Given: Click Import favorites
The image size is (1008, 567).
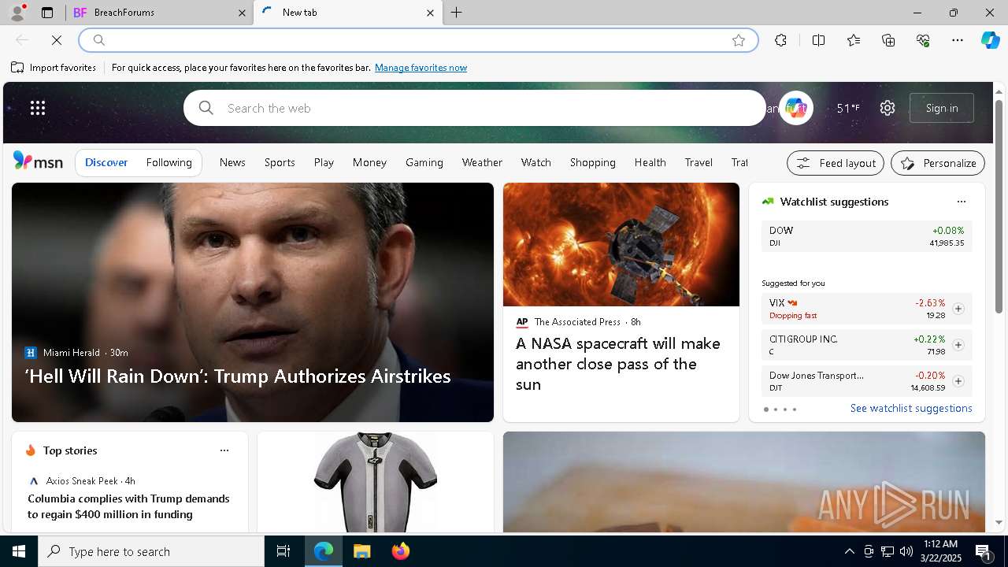Looking at the screenshot, I should point(54,68).
